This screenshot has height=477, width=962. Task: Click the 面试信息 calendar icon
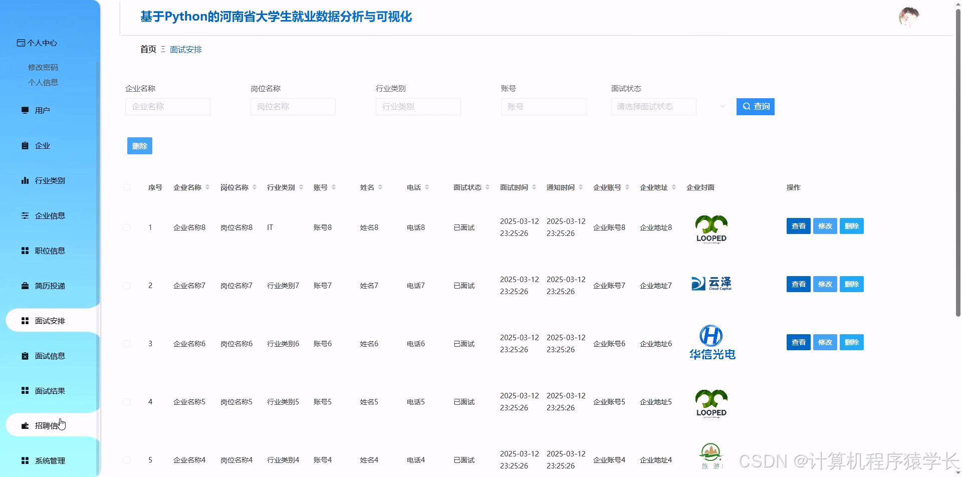coord(25,356)
